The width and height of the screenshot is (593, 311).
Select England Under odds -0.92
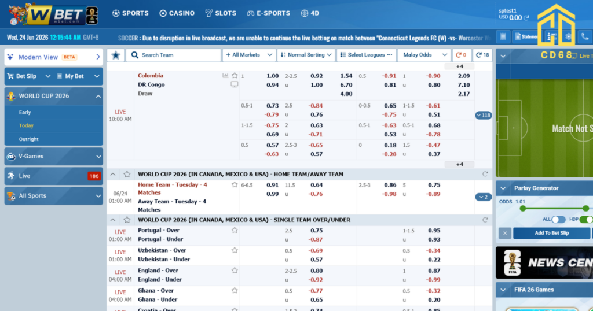(x=316, y=280)
